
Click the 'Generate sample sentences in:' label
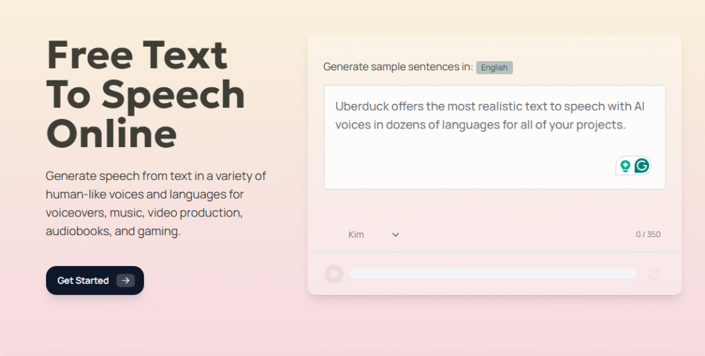tap(398, 67)
